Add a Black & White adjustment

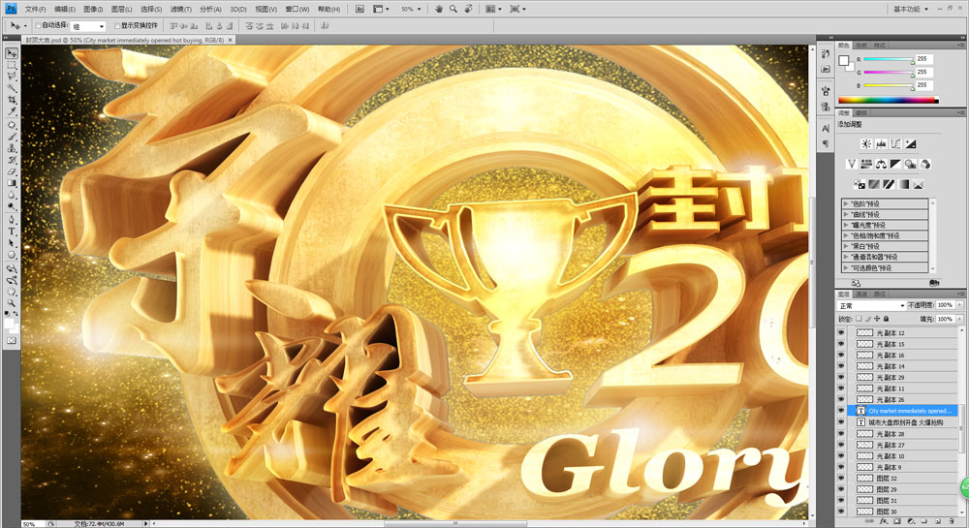tap(896, 165)
